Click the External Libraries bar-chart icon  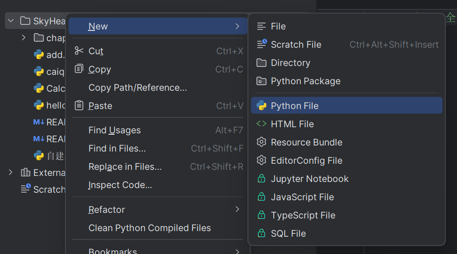click(x=25, y=172)
